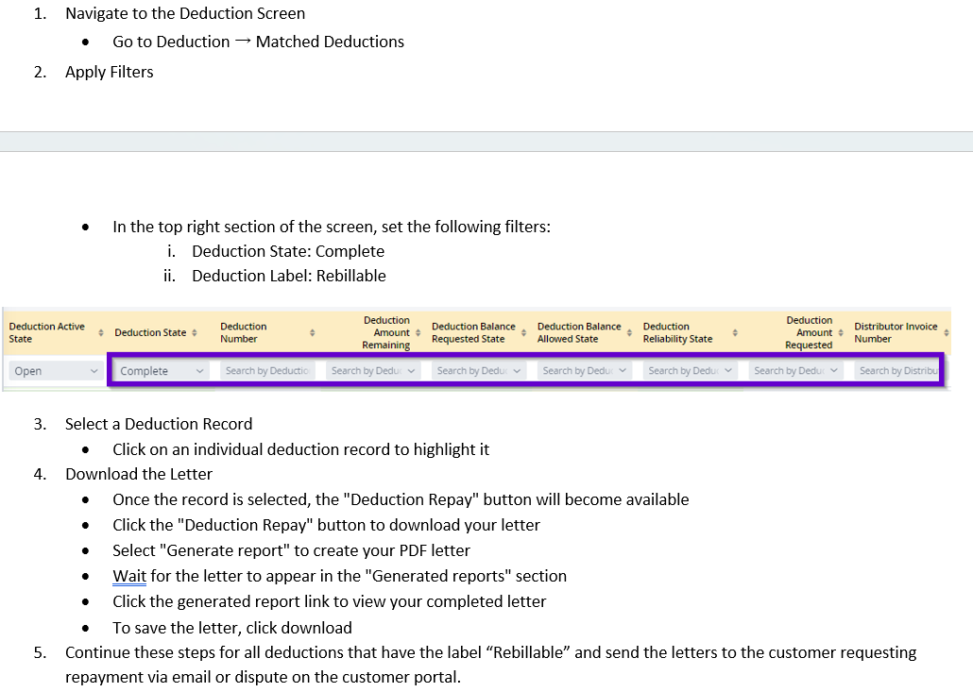The image size is (973, 692).
Task: Click Deduction Reliability State sort icon
Action: tap(735, 333)
